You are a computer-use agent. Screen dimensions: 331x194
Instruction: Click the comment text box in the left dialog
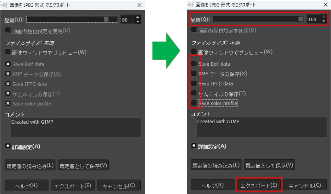coord(75,128)
